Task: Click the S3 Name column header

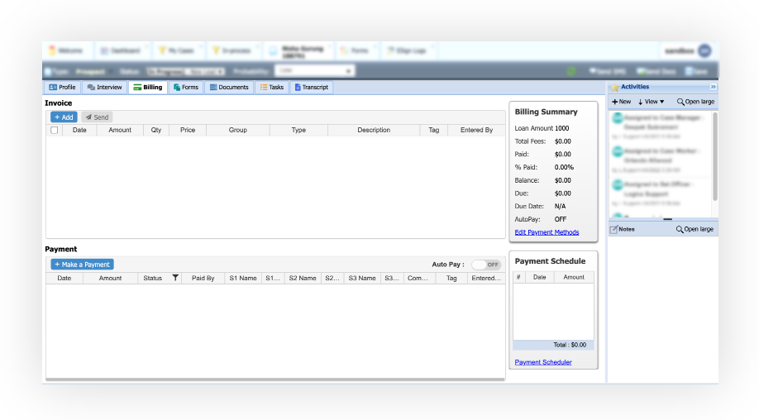Action: (x=362, y=279)
